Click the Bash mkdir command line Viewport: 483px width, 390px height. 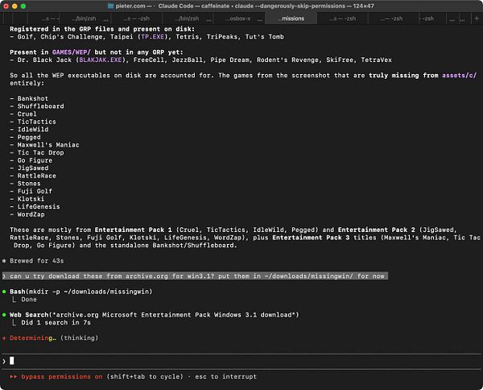81,292
